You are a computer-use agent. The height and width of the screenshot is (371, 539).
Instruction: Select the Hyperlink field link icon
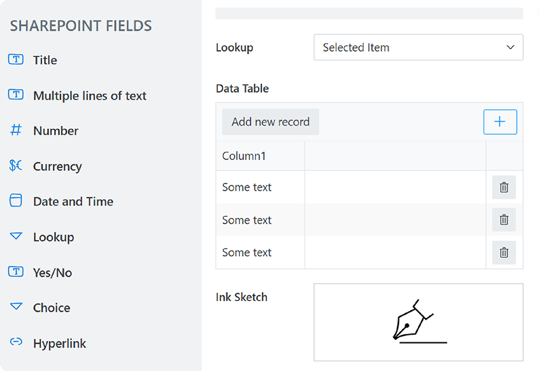(17, 343)
